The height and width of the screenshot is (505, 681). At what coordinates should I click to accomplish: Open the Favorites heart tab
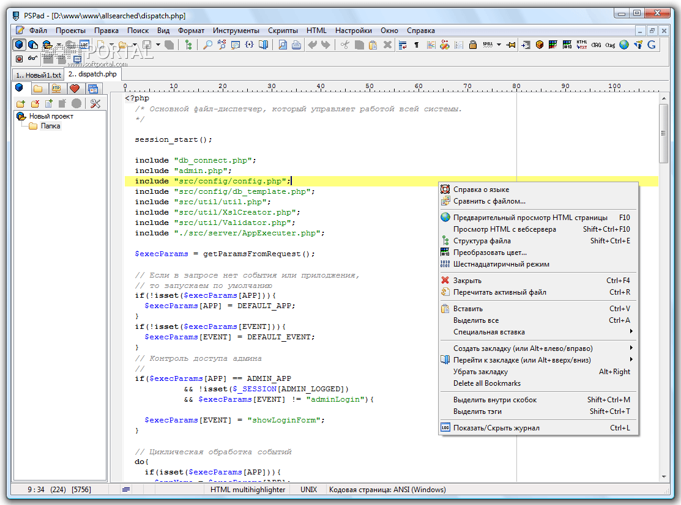(x=74, y=89)
